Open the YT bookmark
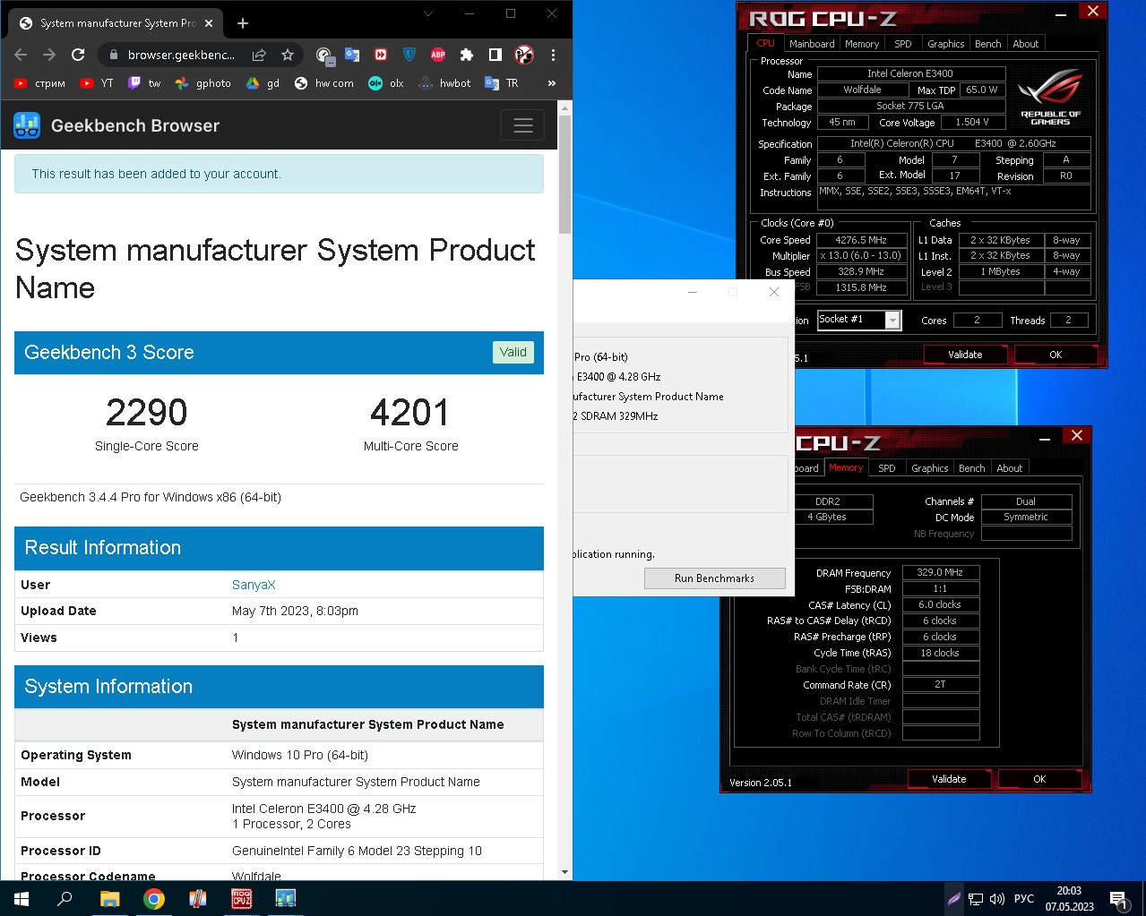1146x916 pixels. coord(97,83)
